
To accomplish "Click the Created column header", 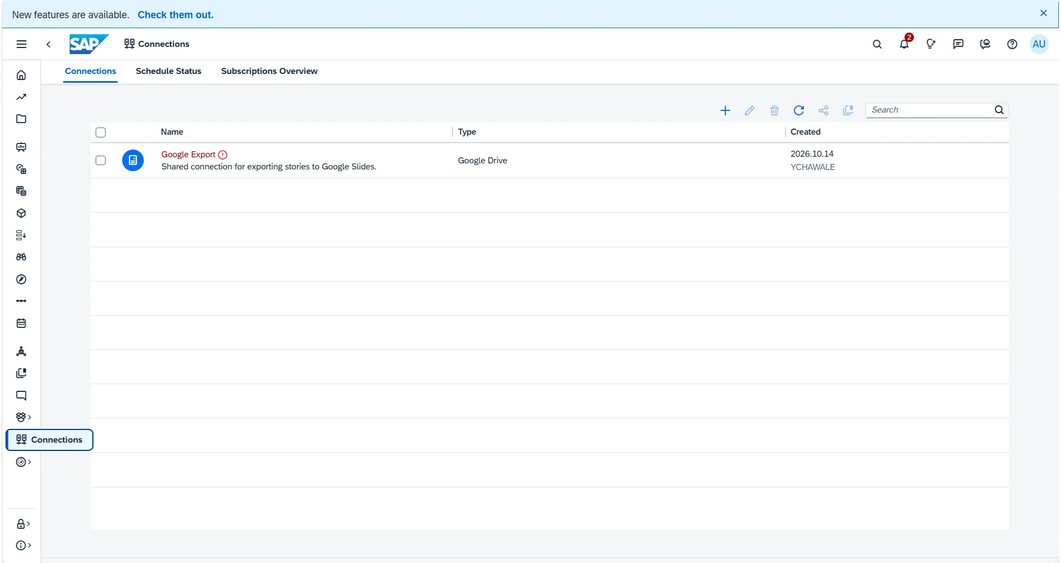I will 806,132.
